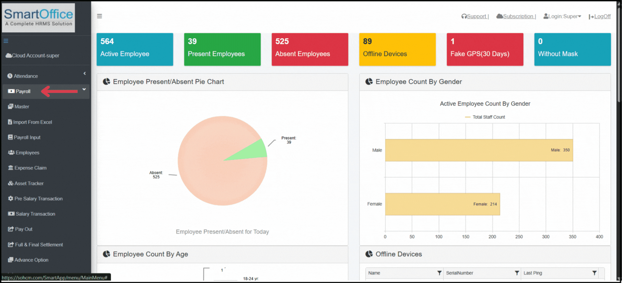Viewport: 622px width, 283px height.
Task: Click the hamburger menu icon in top bar
Action: pos(100,16)
